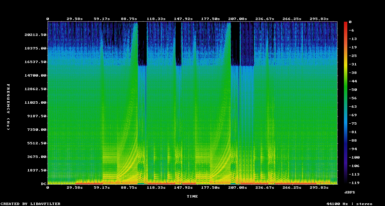Click the CREATED BY LIBAVFILTER text
This screenshot has width=385, height=206.
(30, 204)
